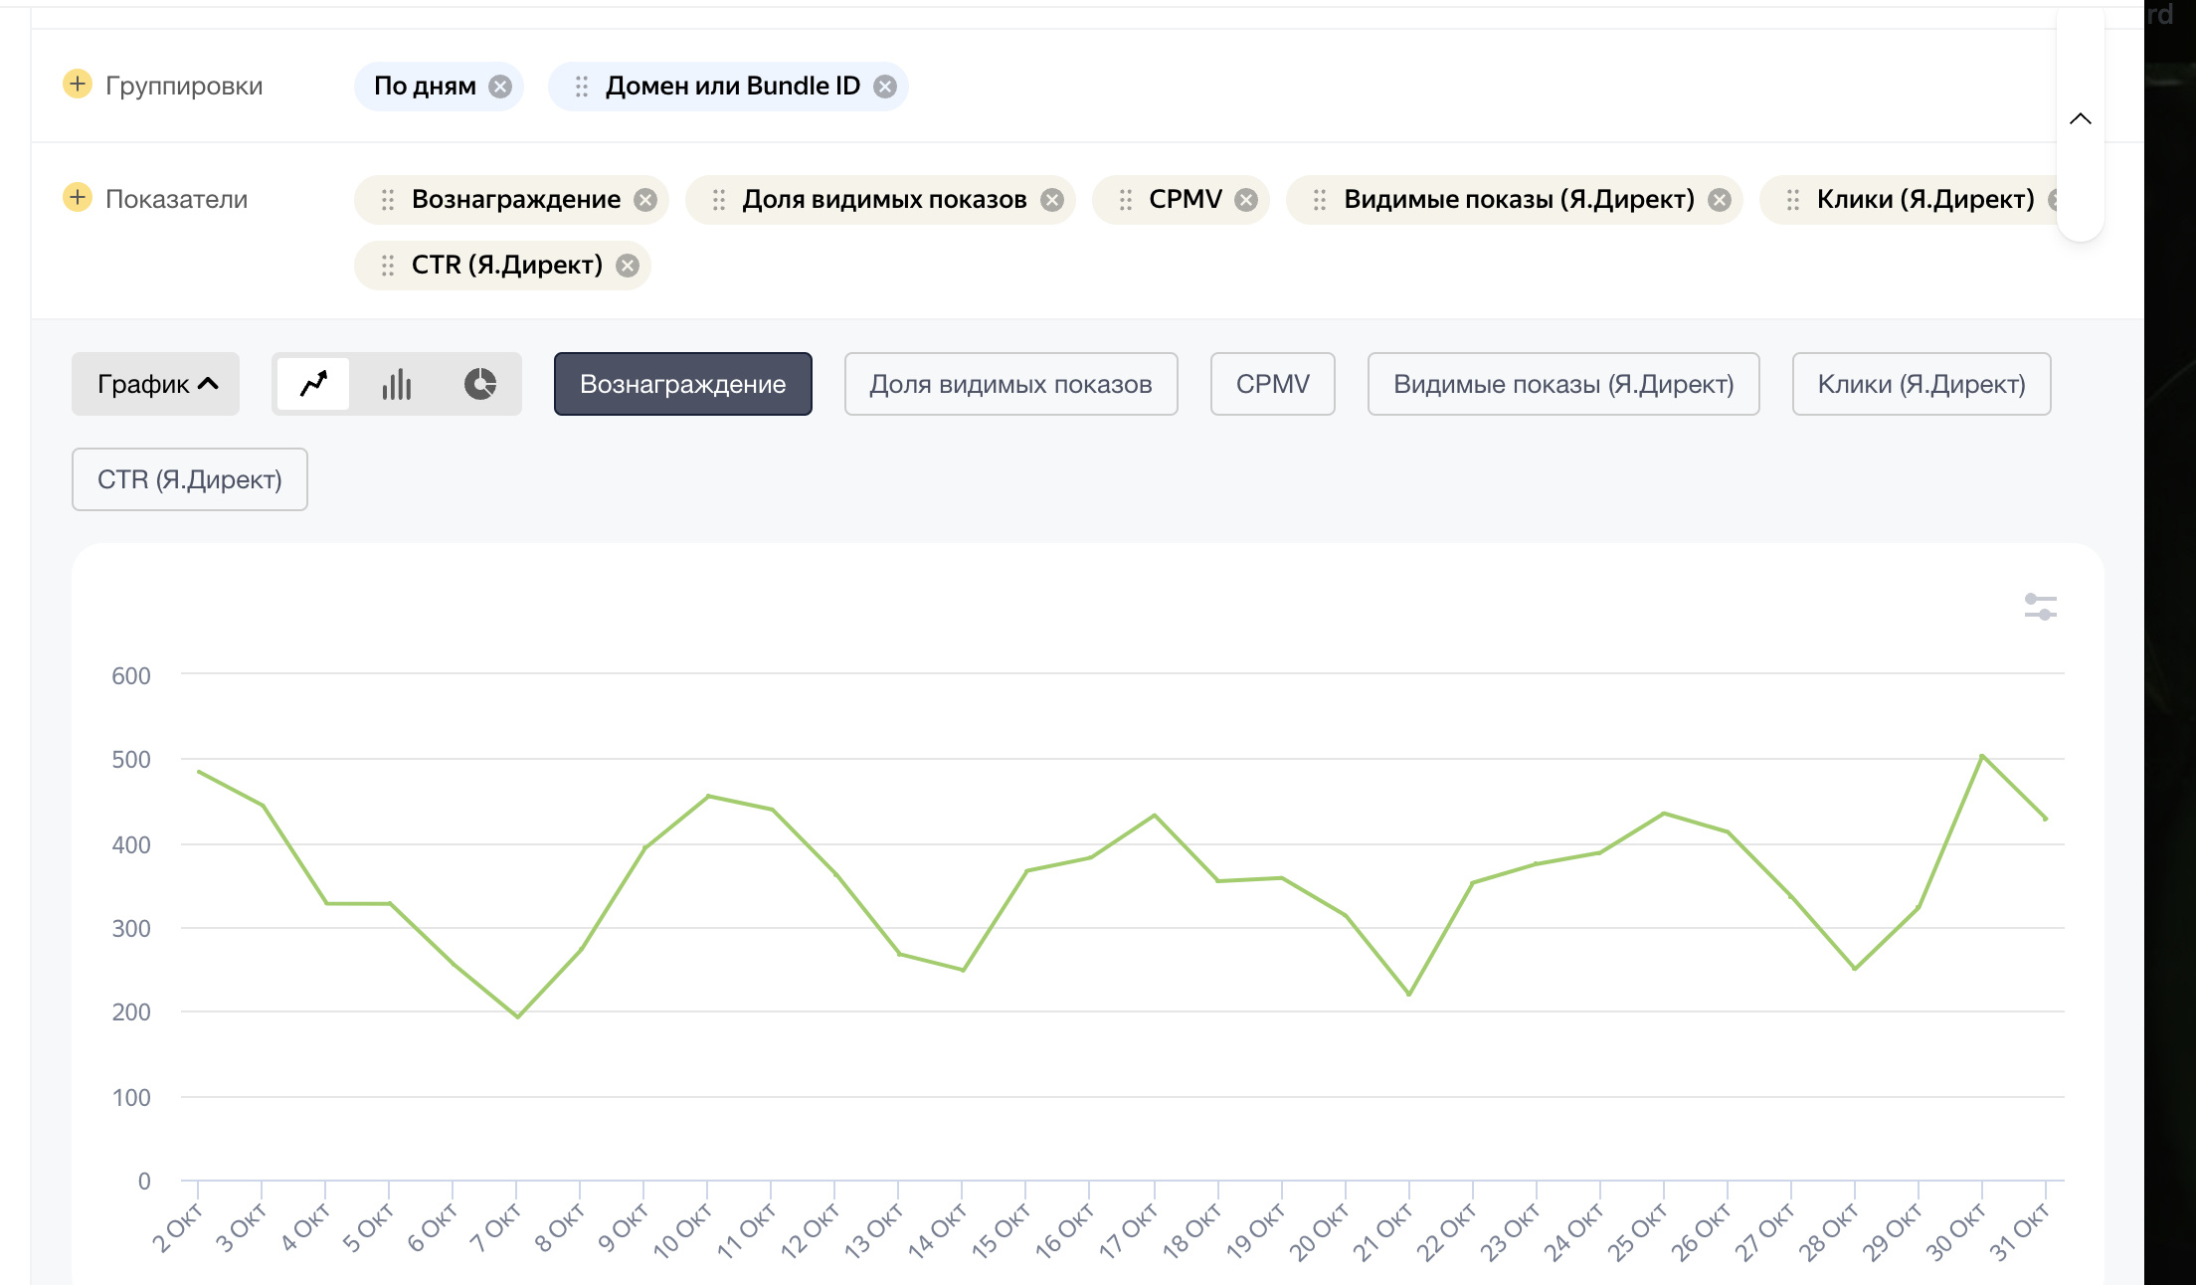Switch to bar chart view icon

point(396,384)
